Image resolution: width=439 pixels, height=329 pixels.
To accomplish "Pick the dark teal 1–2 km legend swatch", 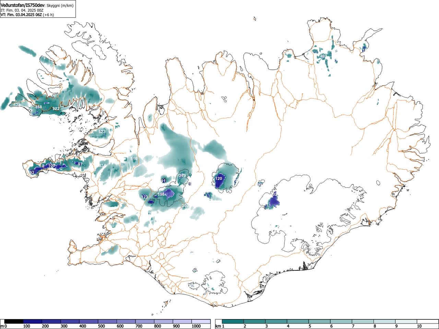I will (x=233, y=321).
